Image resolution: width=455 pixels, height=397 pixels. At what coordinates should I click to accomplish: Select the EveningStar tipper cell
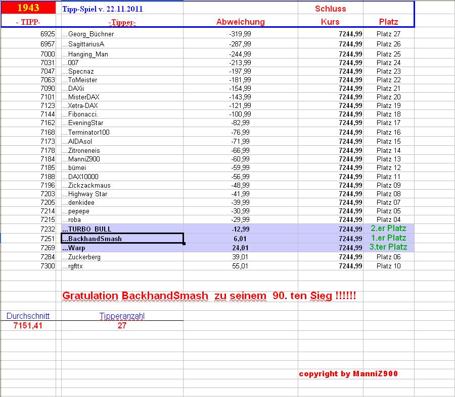coord(122,123)
